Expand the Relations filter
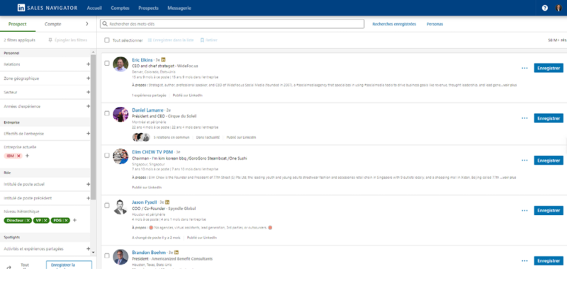The height and width of the screenshot is (283, 567). [88, 64]
